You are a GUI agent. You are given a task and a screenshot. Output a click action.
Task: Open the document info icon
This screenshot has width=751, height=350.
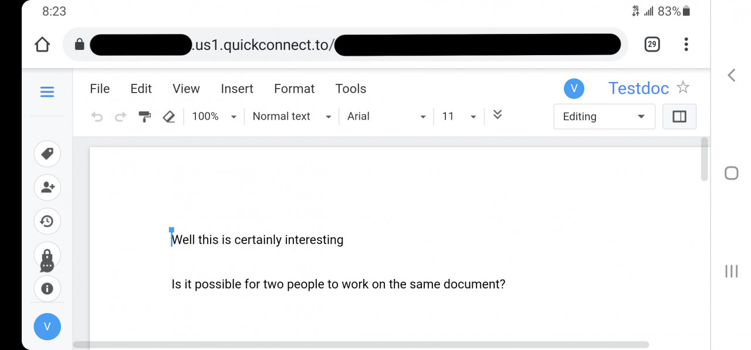(47, 288)
